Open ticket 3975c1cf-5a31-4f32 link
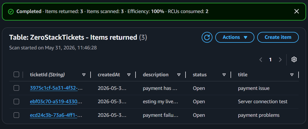The width and height of the screenshot is (308, 129). pos(56,88)
